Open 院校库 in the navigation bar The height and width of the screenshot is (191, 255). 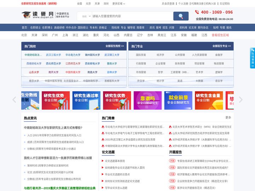pyautogui.click(x=115, y=28)
